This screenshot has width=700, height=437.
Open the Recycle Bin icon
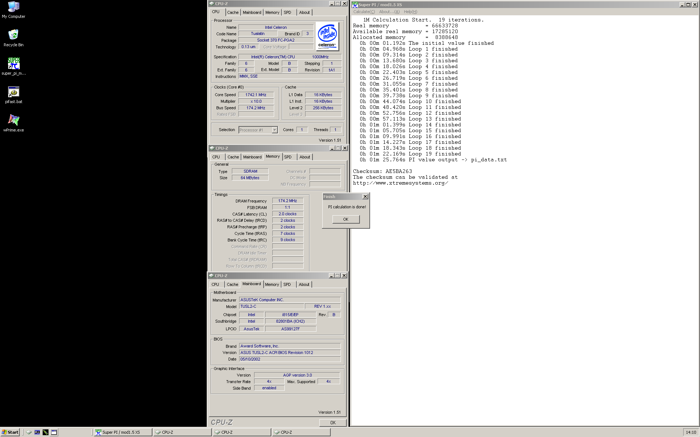point(13,38)
